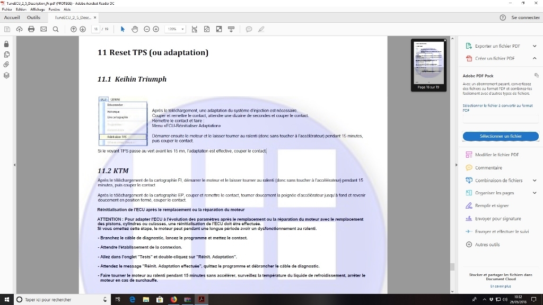Open the security lock panel
Viewport: 543px width, 305px height.
(6, 44)
